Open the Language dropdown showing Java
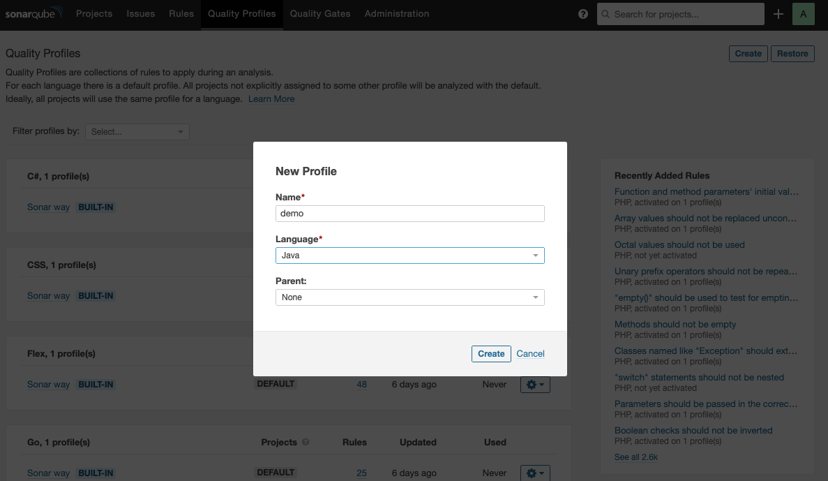828x481 pixels. tap(409, 256)
